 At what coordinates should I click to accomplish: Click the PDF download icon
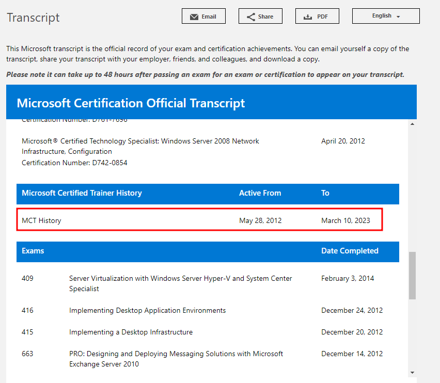[308, 17]
